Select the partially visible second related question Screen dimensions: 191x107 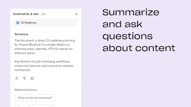coord(35,106)
